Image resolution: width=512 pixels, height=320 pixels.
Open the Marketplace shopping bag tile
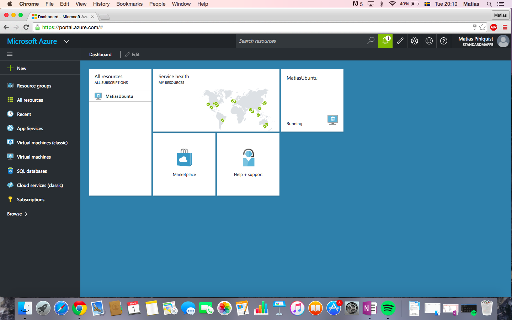click(x=184, y=164)
